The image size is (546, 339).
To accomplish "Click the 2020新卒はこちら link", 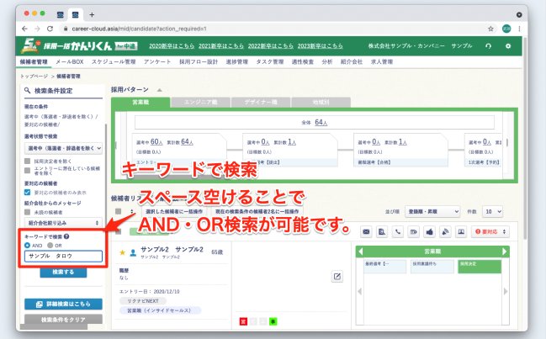I will point(172,46).
